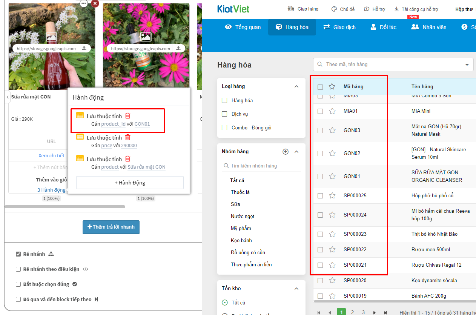
Task: Open the Tổng quan menu
Action: click(243, 27)
